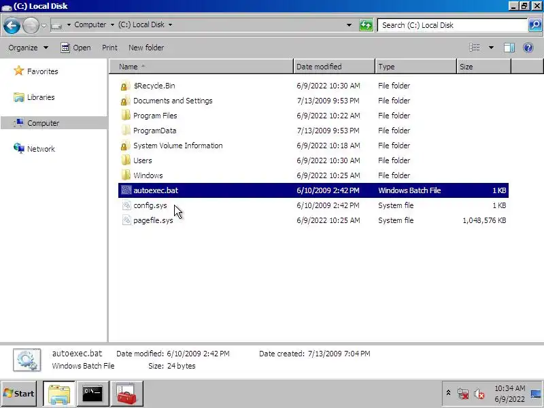
Task: Open the Organize menu
Action: point(28,48)
